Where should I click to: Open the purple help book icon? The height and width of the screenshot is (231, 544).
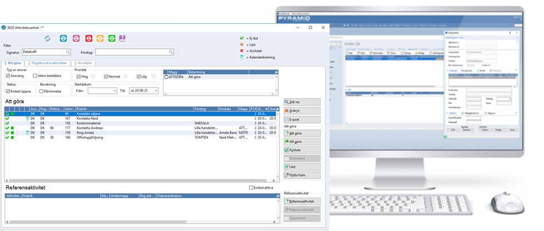pos(123,38)
